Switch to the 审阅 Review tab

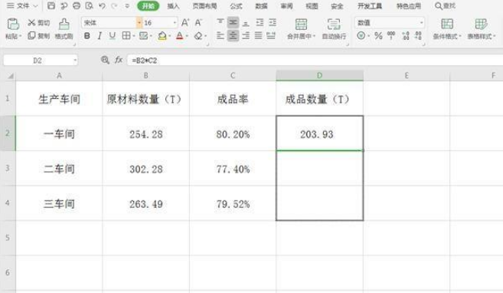(x=286, y=6)
